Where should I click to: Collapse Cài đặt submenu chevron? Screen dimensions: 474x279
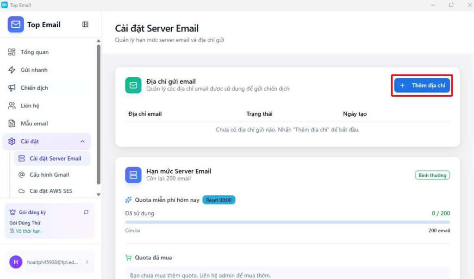click(x=82, y=142)
